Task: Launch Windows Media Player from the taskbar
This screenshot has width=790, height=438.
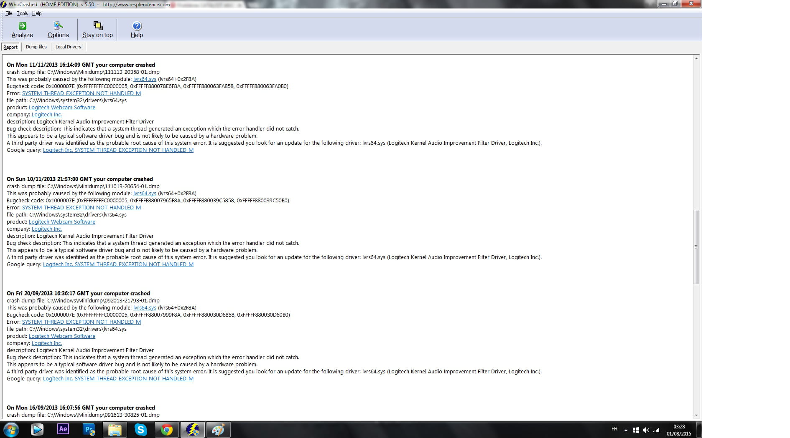Action: point(37,429)
